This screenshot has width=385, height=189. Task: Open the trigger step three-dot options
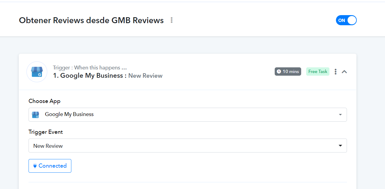(x=335, y=72)
